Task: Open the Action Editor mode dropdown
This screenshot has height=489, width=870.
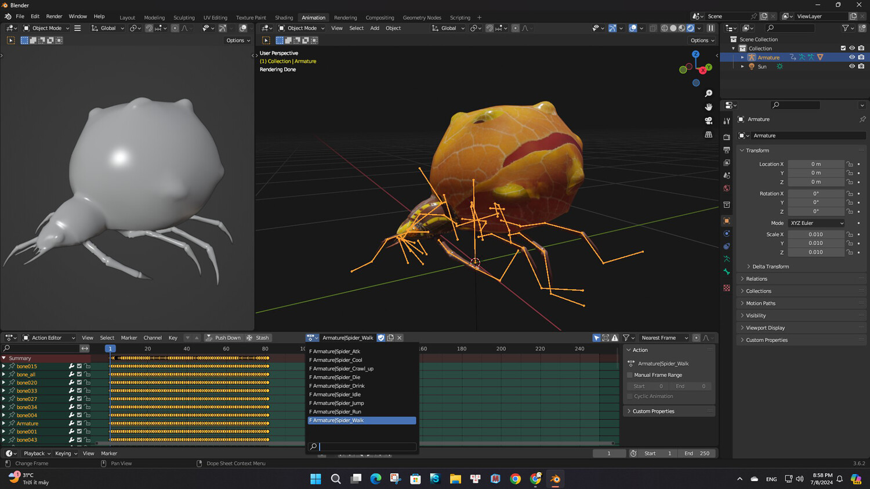Action: [x=49, y=338]
